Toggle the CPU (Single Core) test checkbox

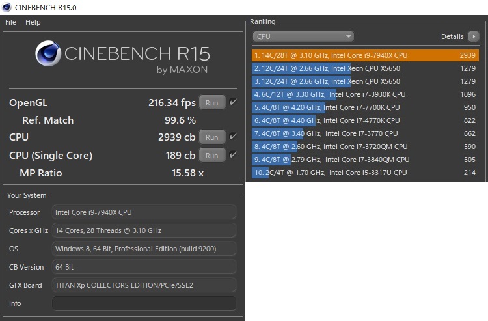click(233, 154)
